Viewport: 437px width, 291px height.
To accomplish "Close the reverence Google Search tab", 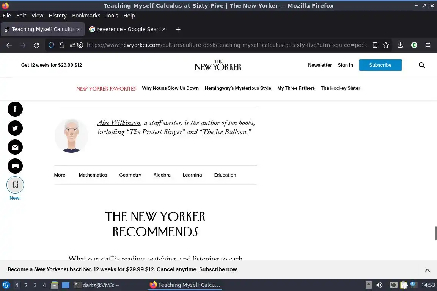I will point(164,29).
